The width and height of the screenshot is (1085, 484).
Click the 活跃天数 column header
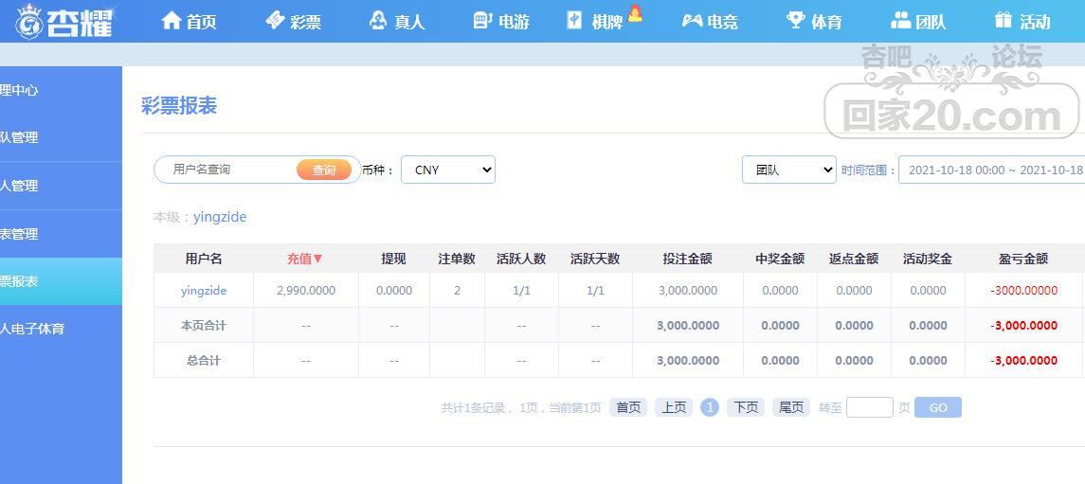click(x=595, y=259)
